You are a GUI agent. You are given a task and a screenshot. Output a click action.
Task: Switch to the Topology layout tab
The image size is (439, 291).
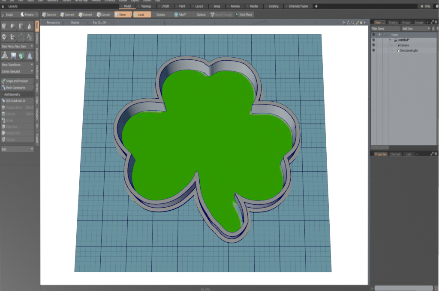145,6
